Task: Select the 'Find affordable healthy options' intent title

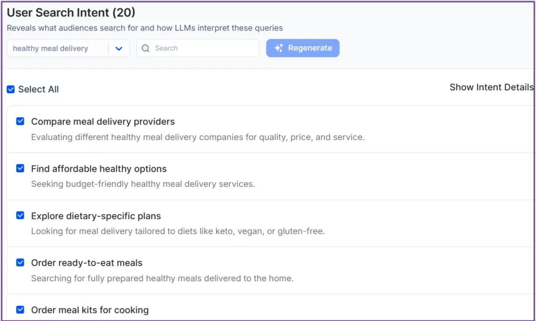Action: 99,169
